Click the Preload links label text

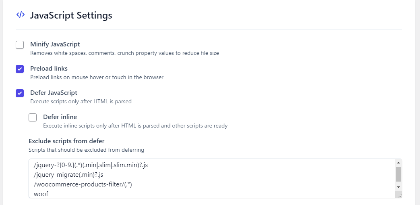pos(49,69)
